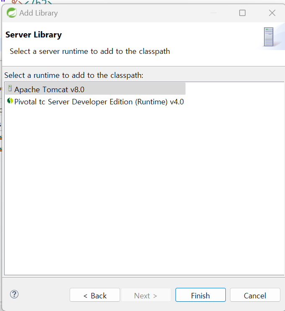Open help via the question mark icon
Screen dimensions: 285x311
14,294
